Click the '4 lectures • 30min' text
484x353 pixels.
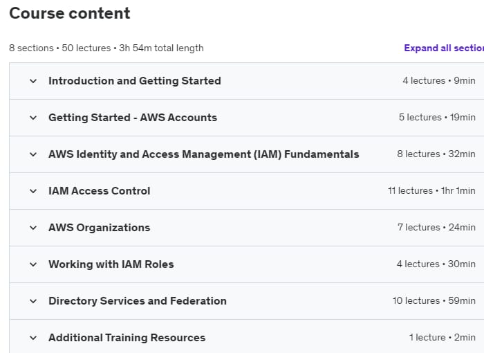point(436,264)
